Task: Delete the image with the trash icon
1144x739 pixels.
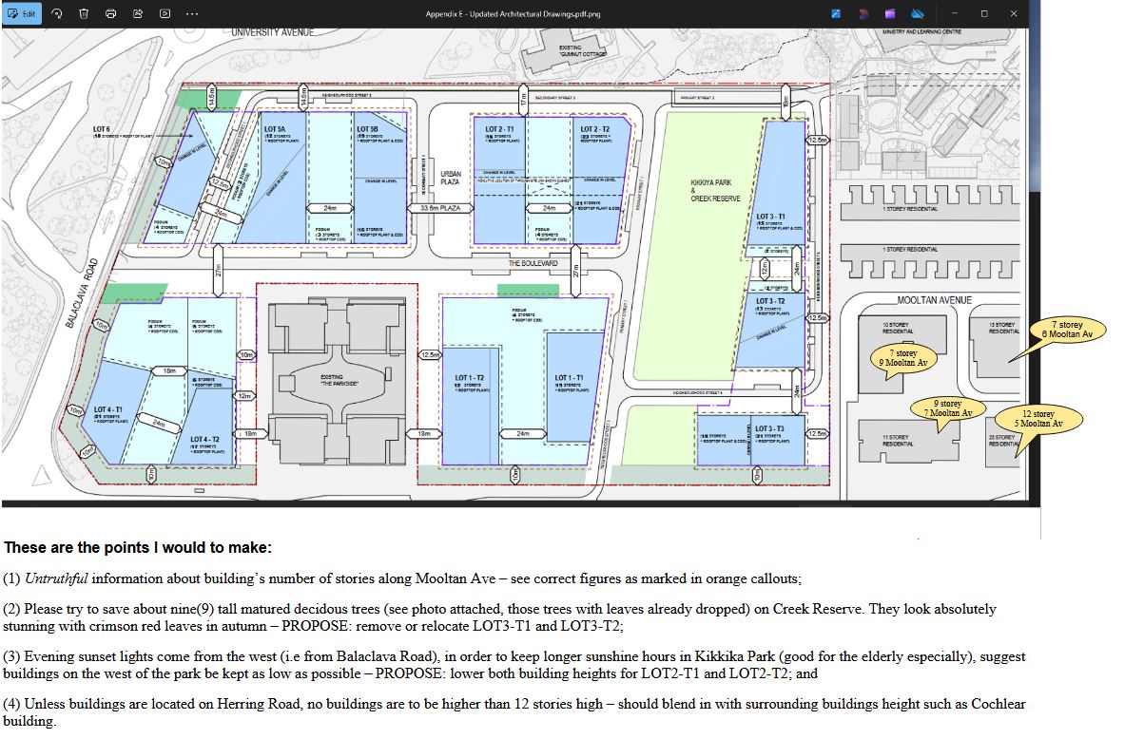Action: click(84, 13)
